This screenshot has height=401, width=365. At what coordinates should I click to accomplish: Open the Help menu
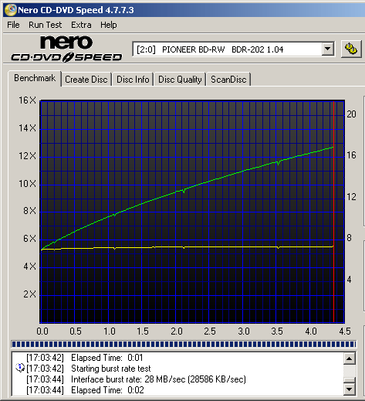109,25
